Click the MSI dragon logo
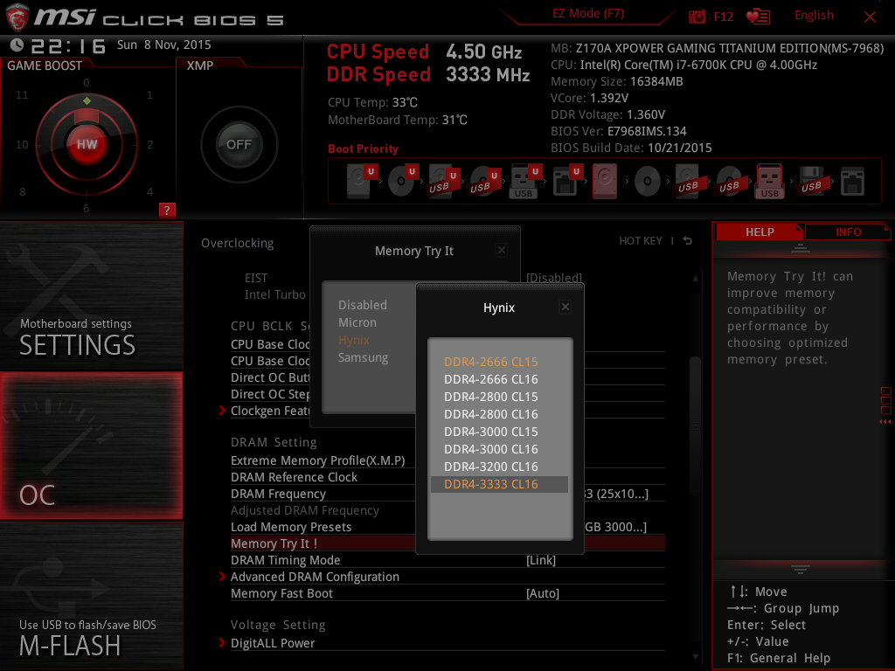 pyautogui.click(x=17, y=17)
